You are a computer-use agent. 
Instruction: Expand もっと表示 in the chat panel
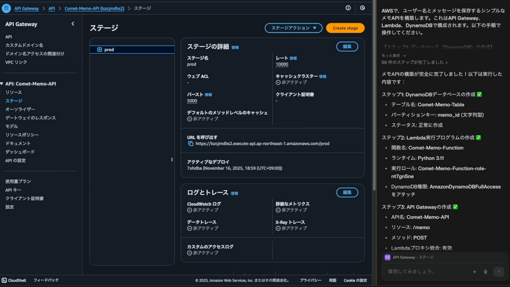[x=394, y=56]
